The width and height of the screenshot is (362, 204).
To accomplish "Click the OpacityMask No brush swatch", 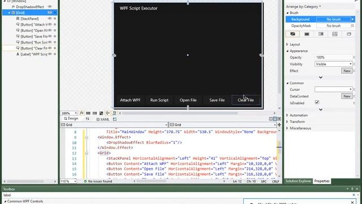I will (333, 25).
